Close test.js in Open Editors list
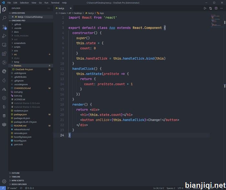The width and height of the screenshot is (226, 190). 13,17
